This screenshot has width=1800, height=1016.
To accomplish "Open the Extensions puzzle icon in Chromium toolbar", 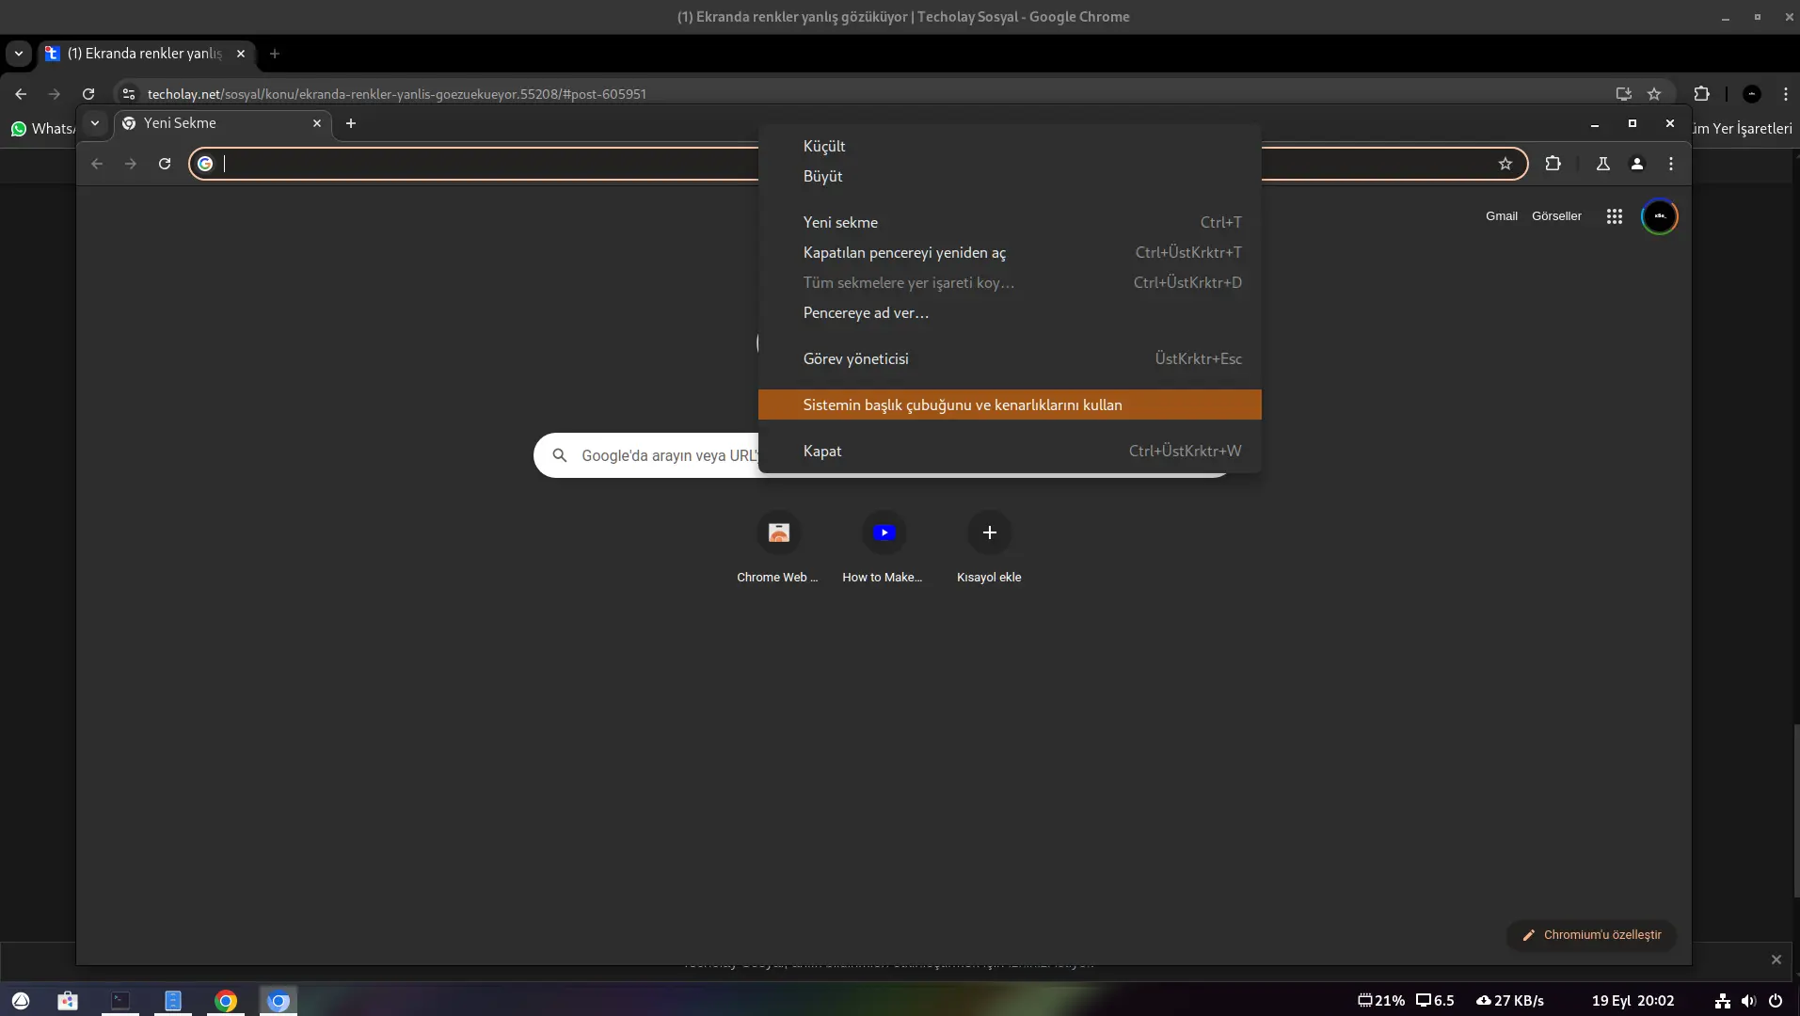I will pyautogui.click(x=1553, y=164).
